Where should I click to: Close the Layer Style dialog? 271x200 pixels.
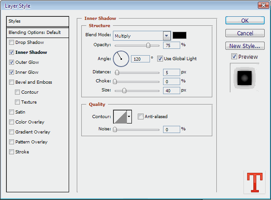(263, 5)
